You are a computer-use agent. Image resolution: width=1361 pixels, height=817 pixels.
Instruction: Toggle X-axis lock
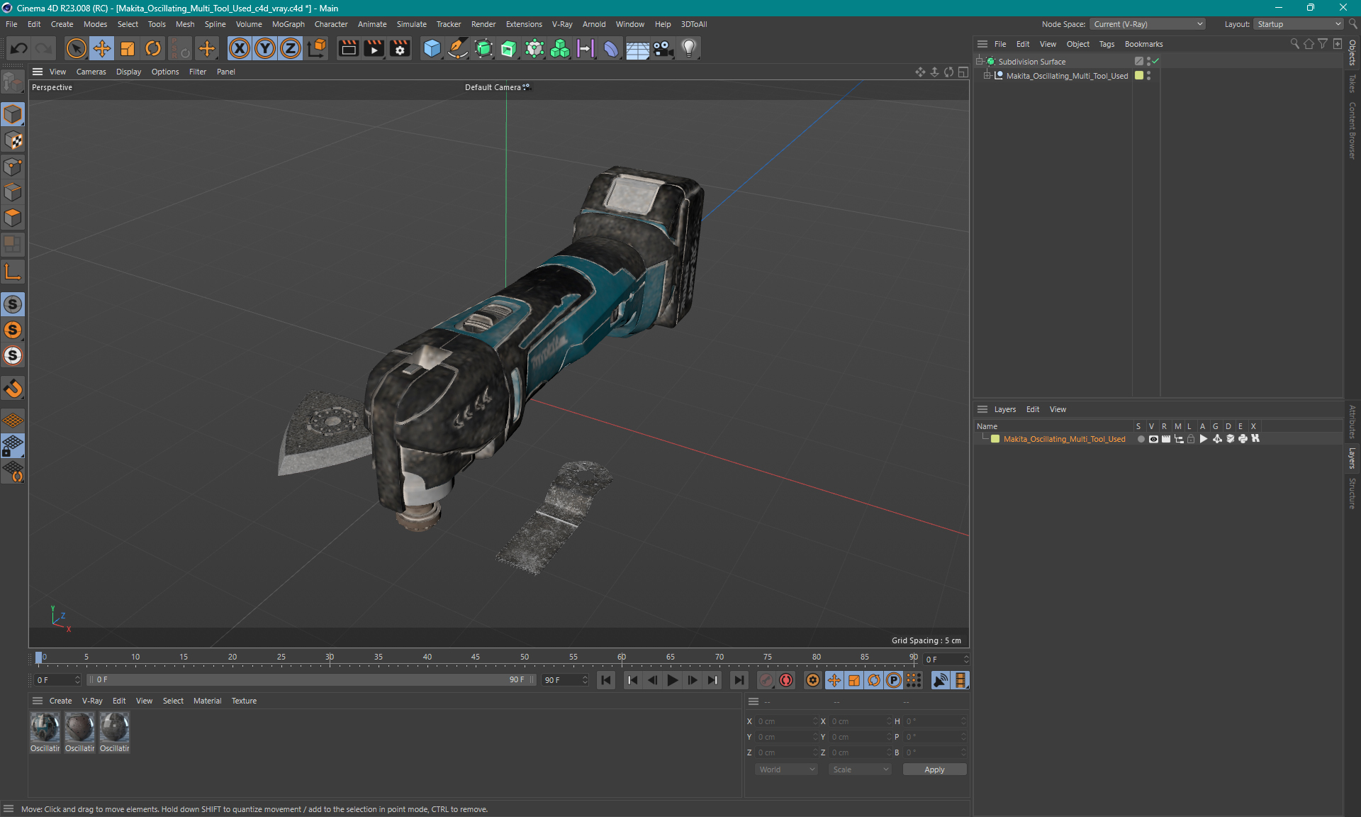[240, 48]
